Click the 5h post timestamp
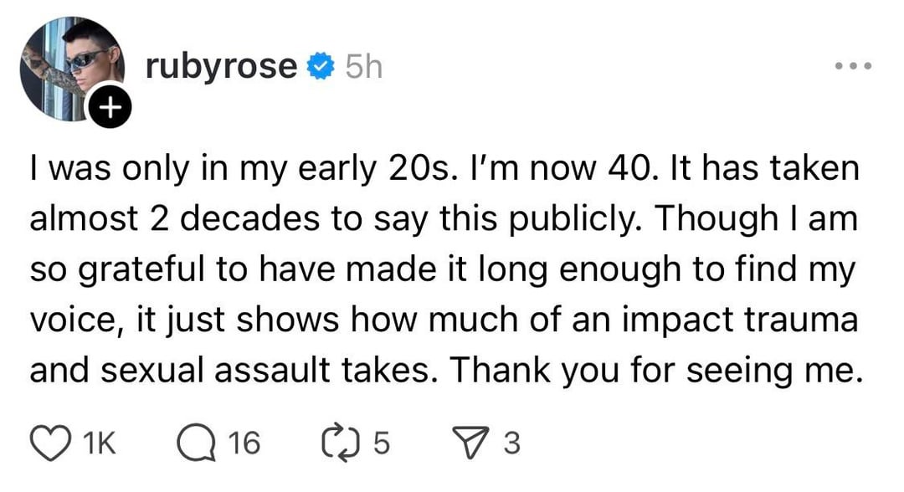This screenshot has height=492, width=904. [362, 67]
